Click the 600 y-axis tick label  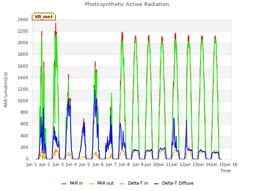[24, 124]
